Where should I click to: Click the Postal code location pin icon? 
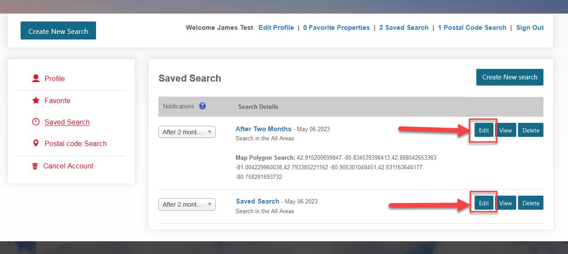click(x=36, y=143)
